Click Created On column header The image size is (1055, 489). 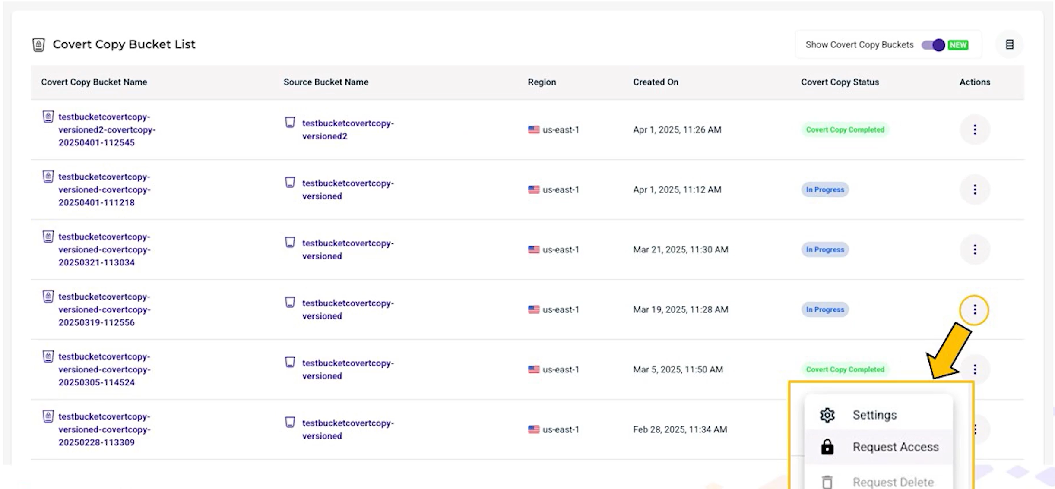tap(655, 82)
